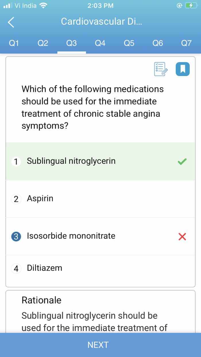Screen dimensions: 201x357
Task: Bookmark this question
Action: tap(183, 69)
